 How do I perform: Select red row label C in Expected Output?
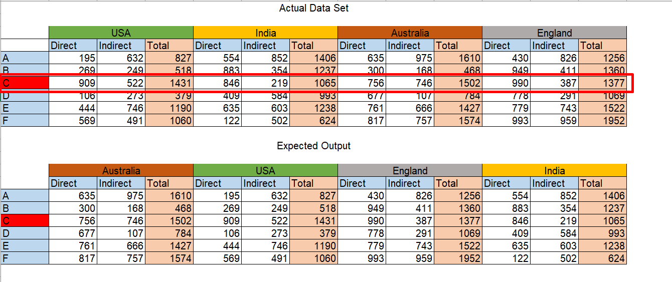click(25, 220)
